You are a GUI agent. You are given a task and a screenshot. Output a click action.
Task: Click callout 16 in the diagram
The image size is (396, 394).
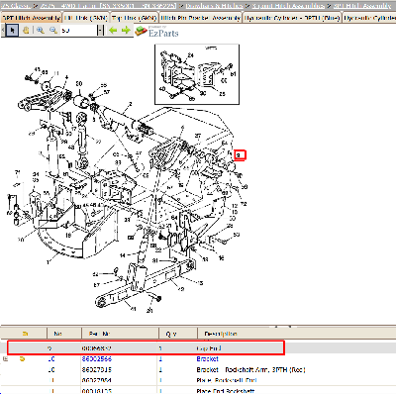(x=221, y=257)
